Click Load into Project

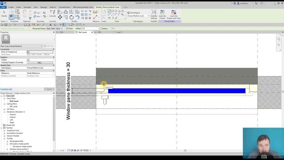pyautogui.click(x=162, y=15)
